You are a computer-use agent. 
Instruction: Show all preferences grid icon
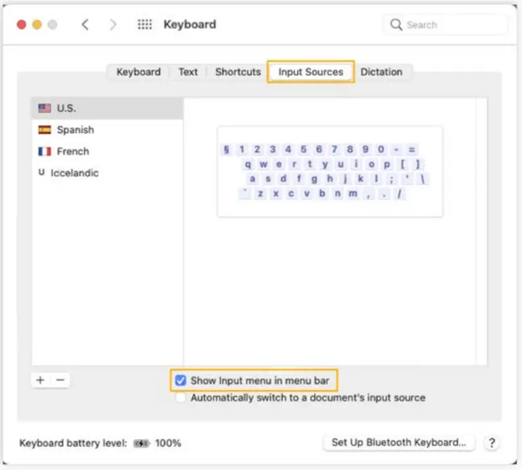[145, 24]
